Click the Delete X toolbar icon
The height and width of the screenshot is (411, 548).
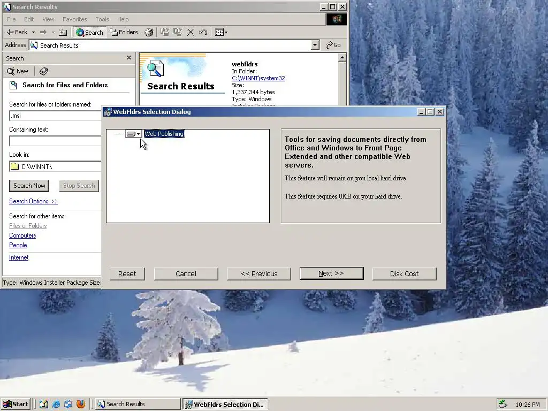pyautogui.click(x=190, y=33)
